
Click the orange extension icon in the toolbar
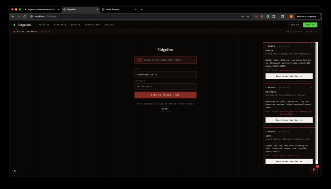[262, 16]
